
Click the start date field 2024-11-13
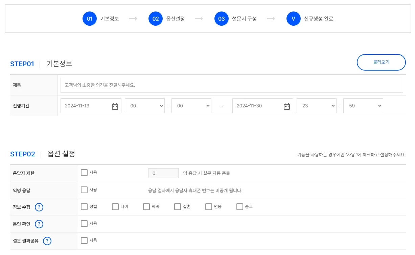tap(85, 106)
